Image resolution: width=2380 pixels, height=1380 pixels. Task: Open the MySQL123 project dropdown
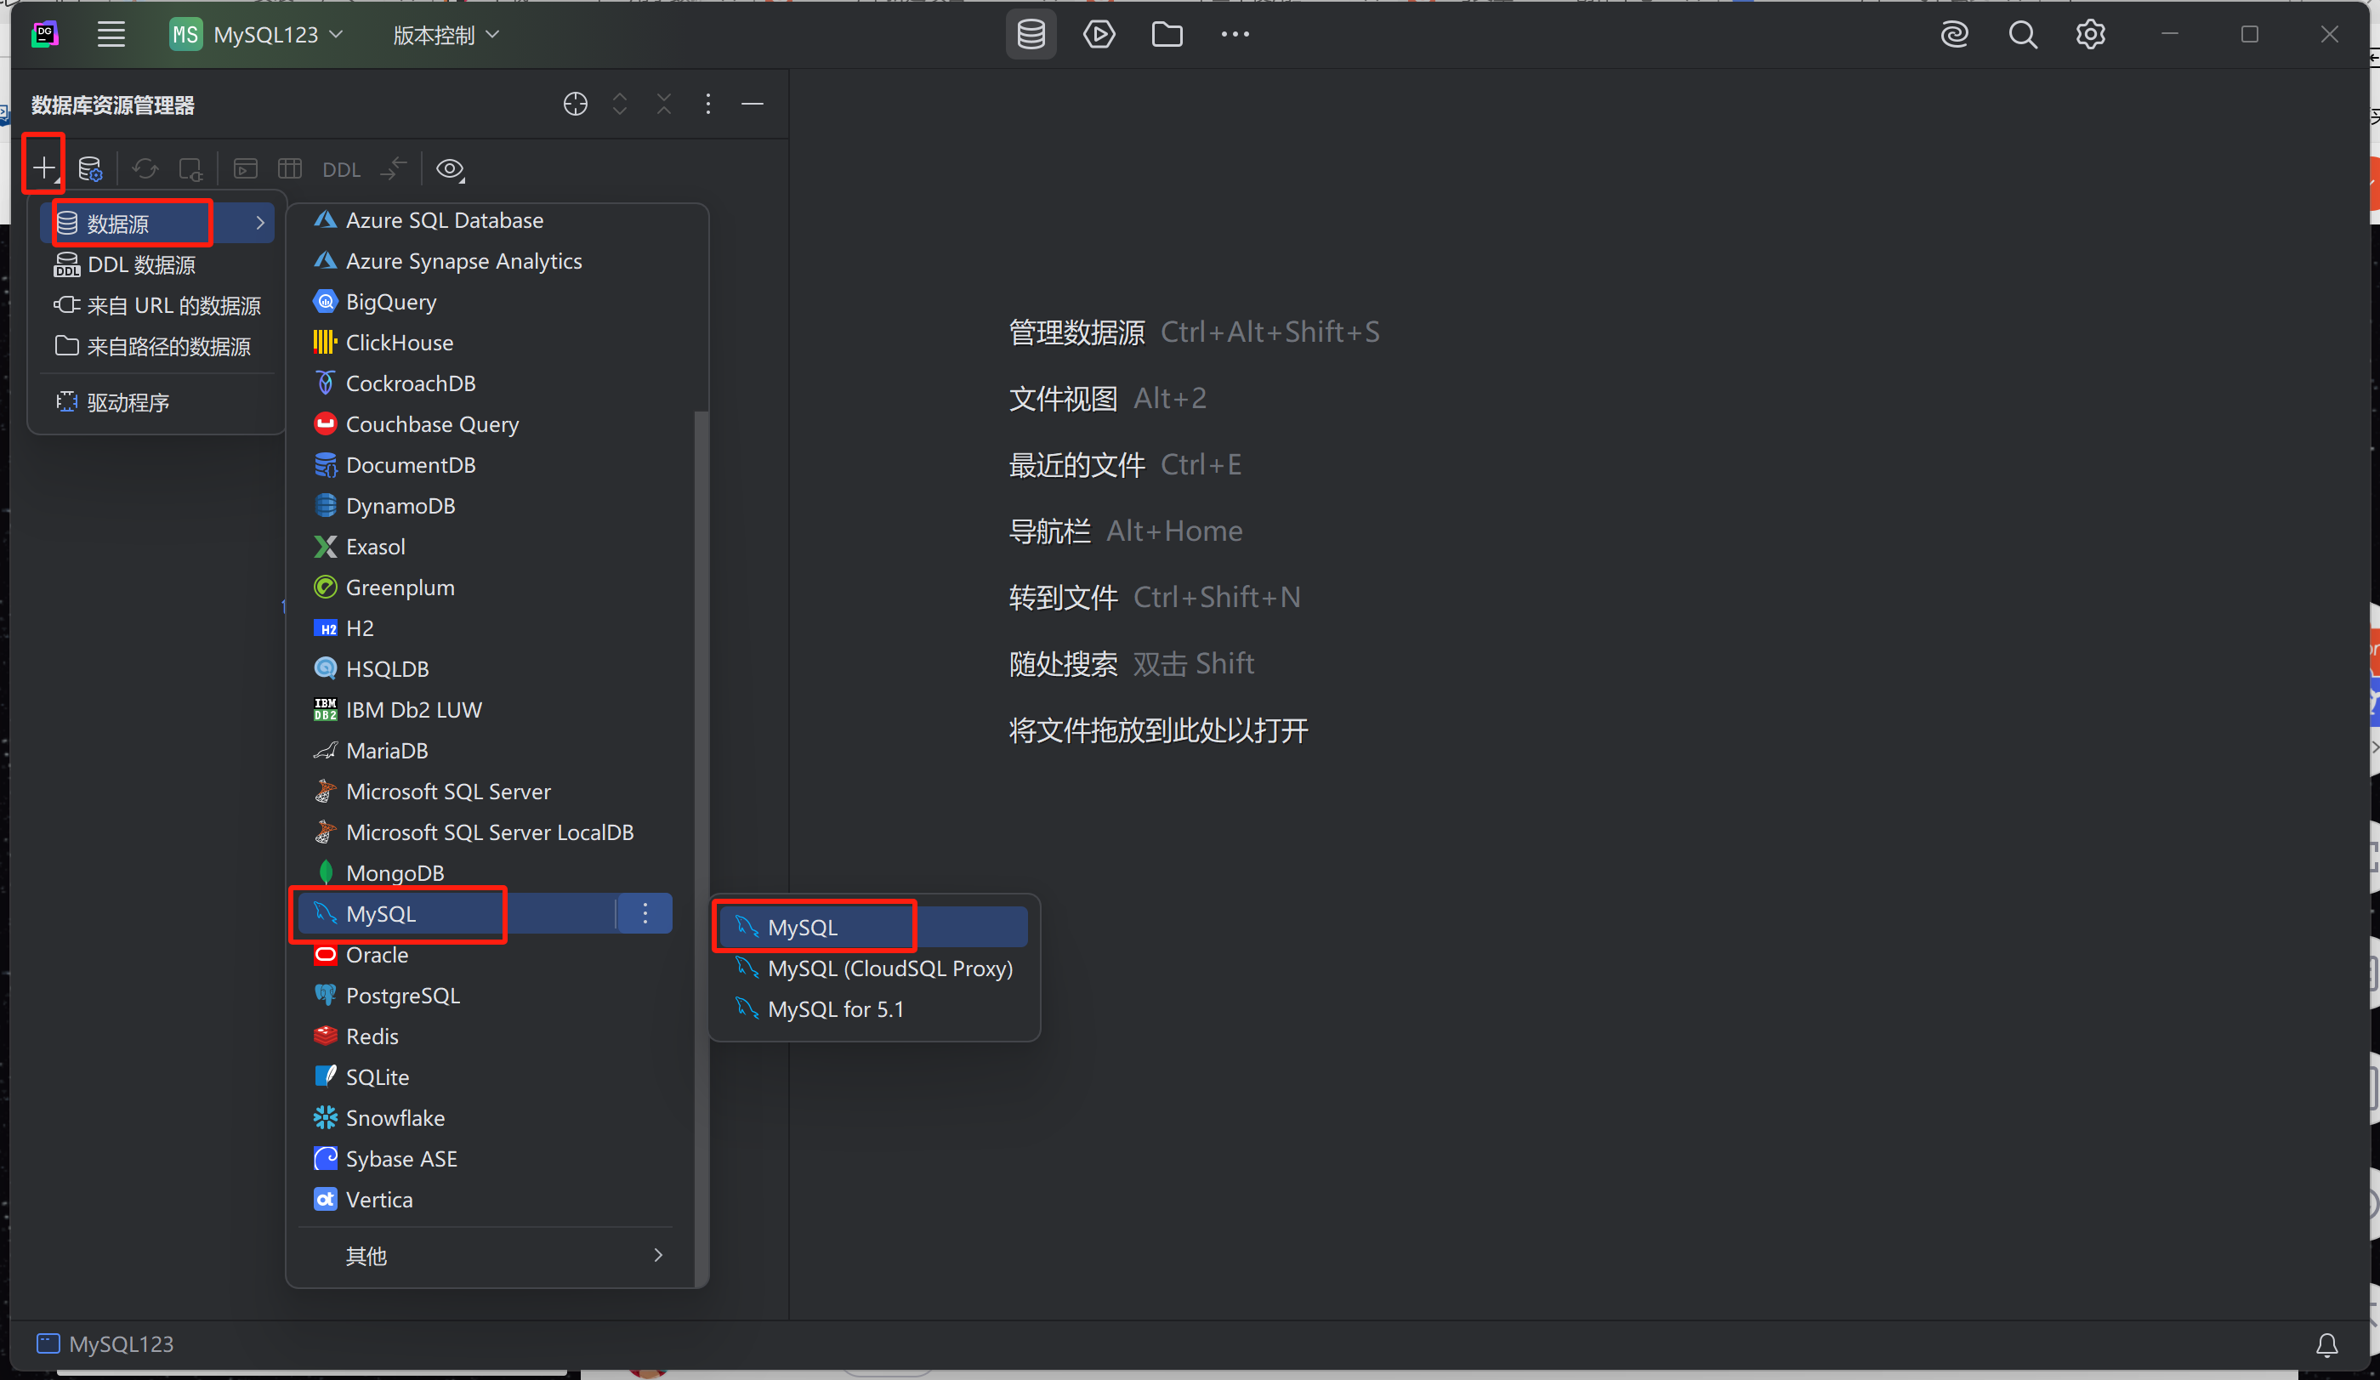257,35
